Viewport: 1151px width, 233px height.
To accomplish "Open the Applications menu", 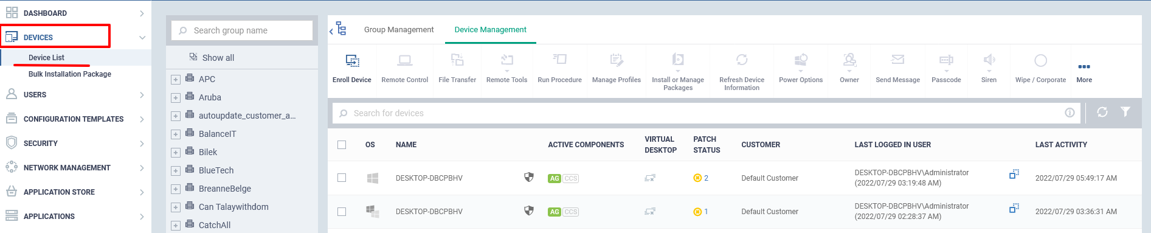I will (x=75, y=216).
